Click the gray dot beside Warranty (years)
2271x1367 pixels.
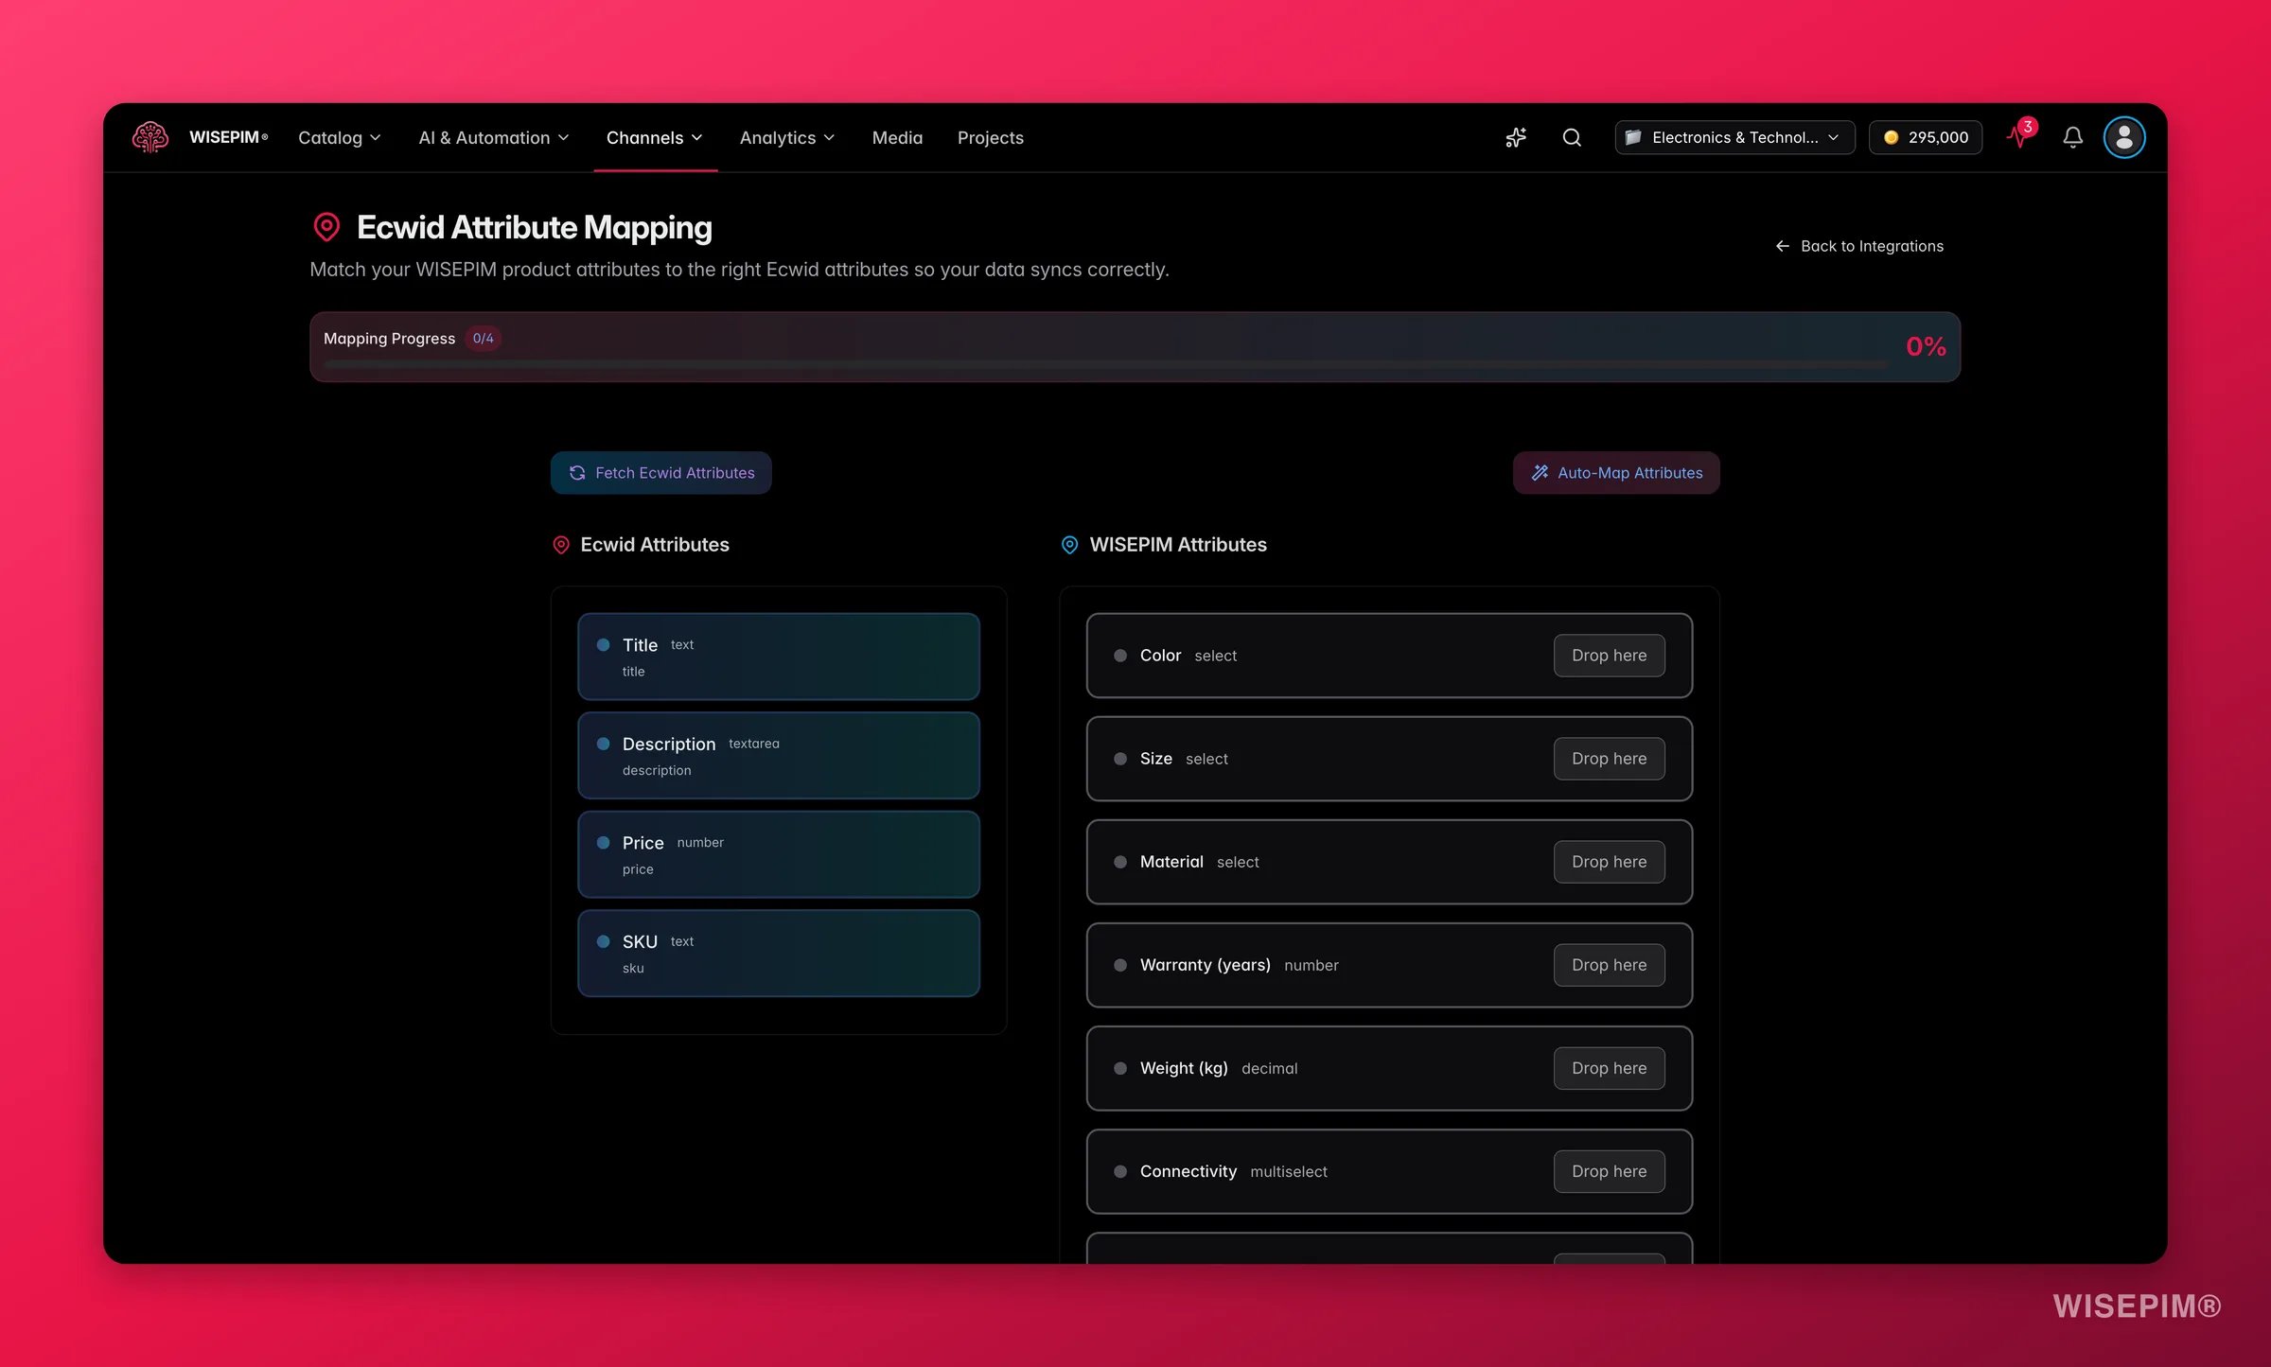1120,965
